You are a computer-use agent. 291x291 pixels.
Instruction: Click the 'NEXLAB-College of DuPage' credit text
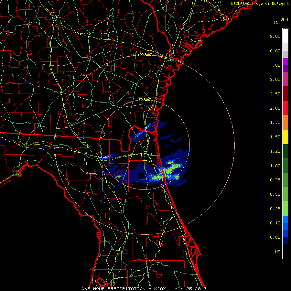click(258, 4)
